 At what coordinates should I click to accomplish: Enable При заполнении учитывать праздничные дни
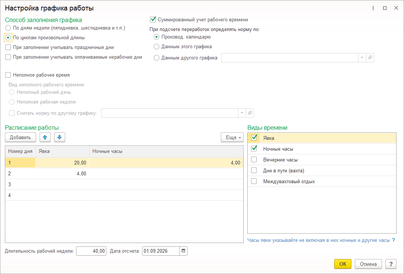(8, 47)
